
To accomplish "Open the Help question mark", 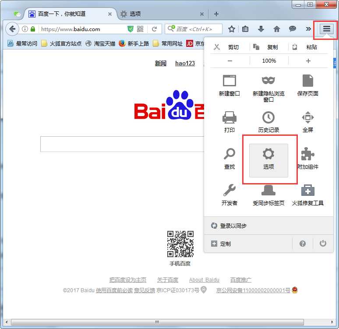I will pos(303,244).
